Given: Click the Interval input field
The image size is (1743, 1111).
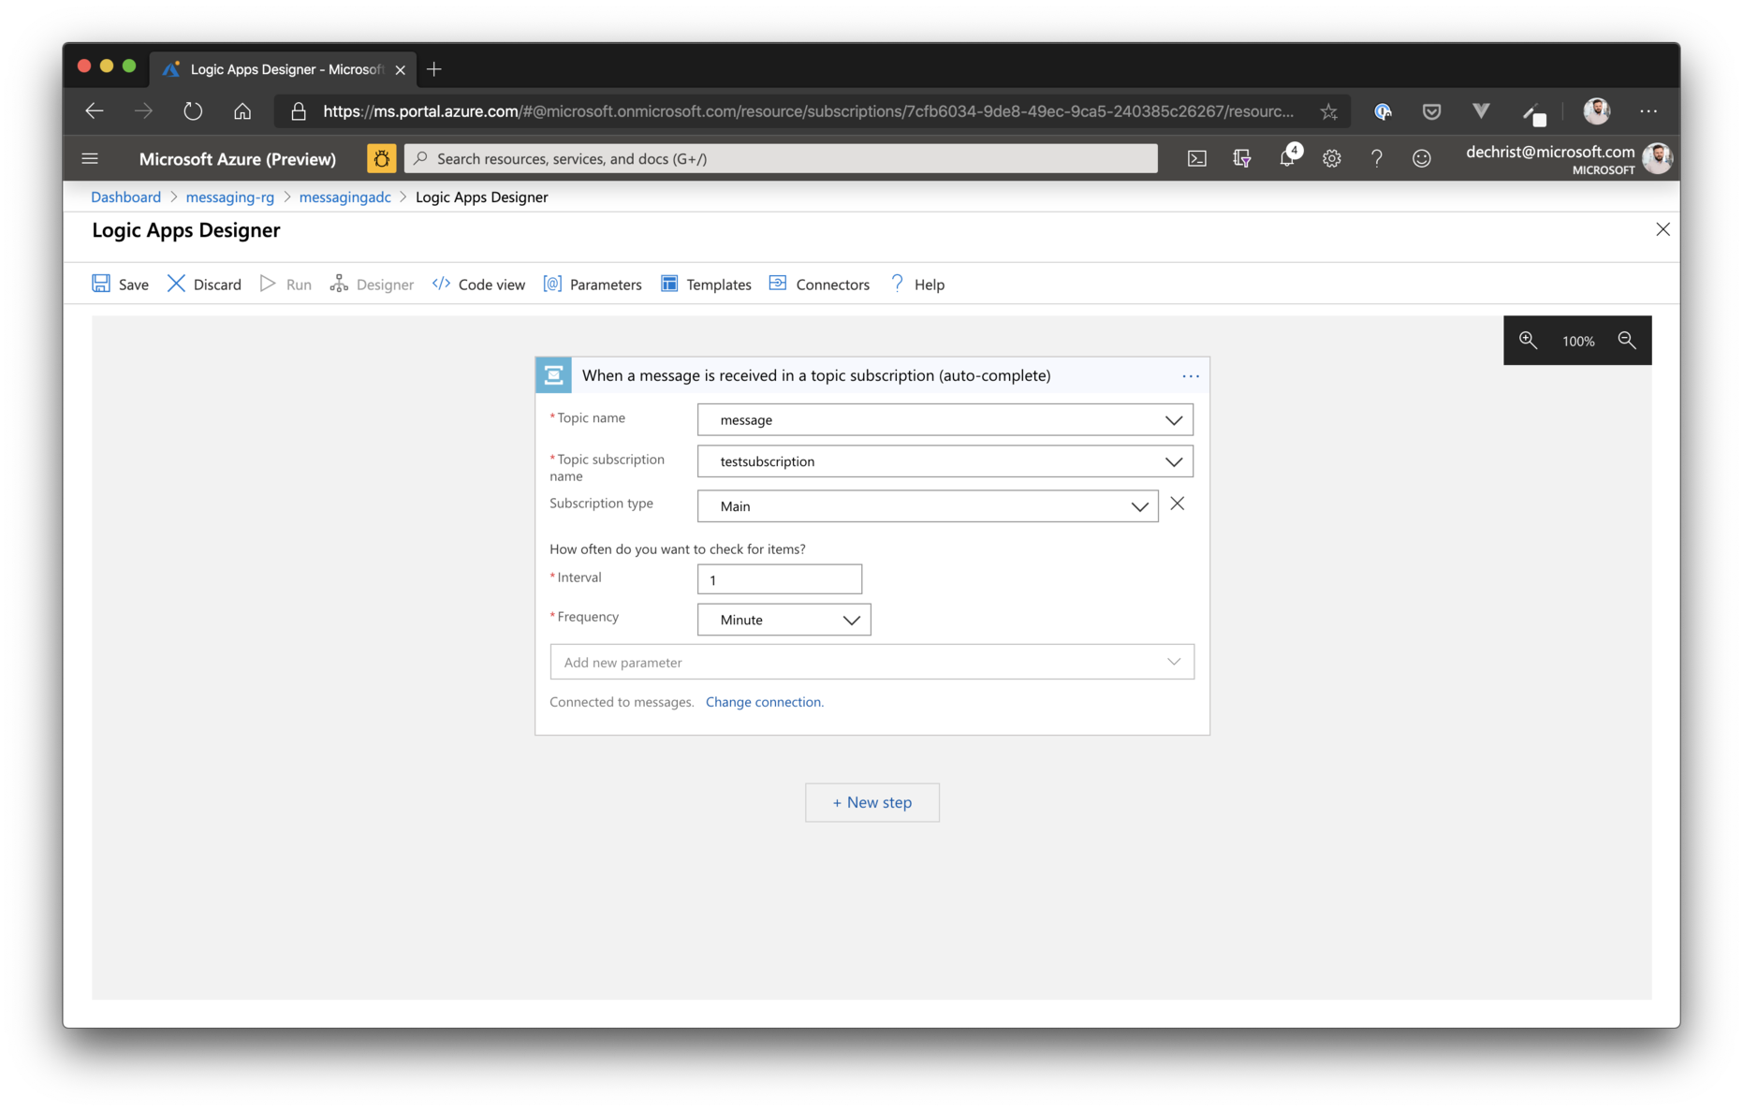Looking at the screenshot, I should [779, 579].
